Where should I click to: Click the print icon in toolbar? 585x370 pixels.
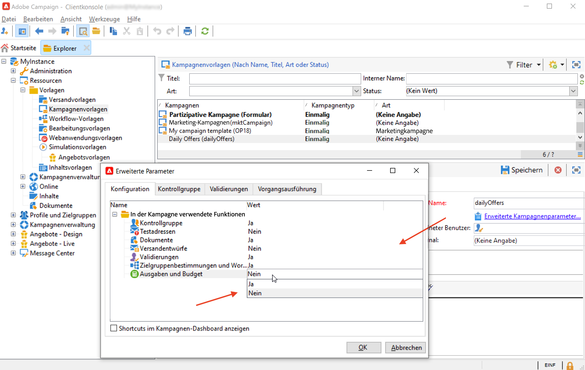187,31
